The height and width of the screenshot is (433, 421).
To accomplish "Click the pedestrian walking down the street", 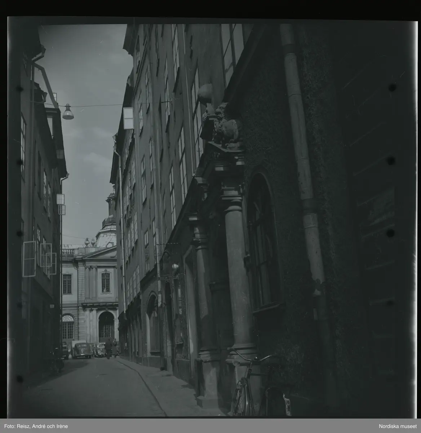I will (108, 348).
